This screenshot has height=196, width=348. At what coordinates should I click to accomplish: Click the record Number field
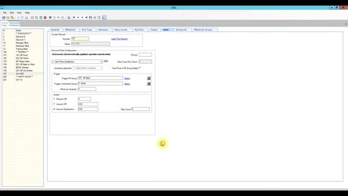coord(80,39)
